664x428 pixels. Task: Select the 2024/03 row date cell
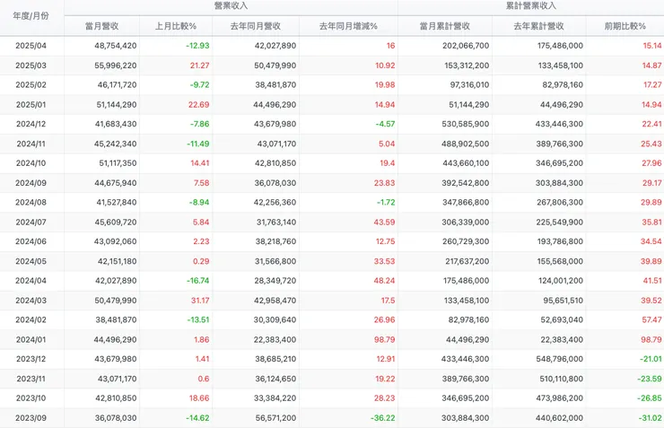(x=31, y=301)
